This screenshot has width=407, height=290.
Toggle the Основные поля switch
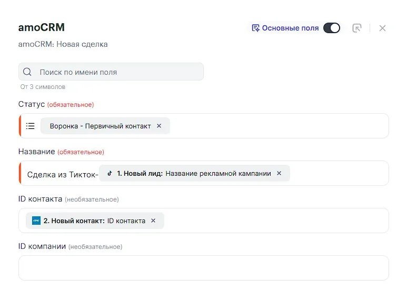(x=332, y=28)
